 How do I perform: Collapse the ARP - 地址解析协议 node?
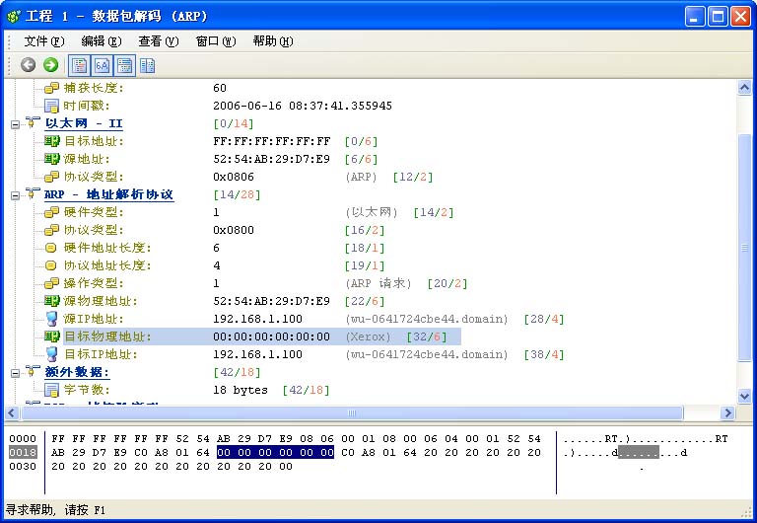click(16, 195)
